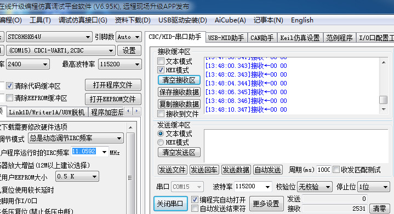Select the CDC/HID-串口助手 tab
The width and height of the screenshot is (394, 214).
[x=175, y=37]
